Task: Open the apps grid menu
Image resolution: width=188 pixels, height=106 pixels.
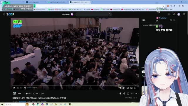Action: pos(184,14)
